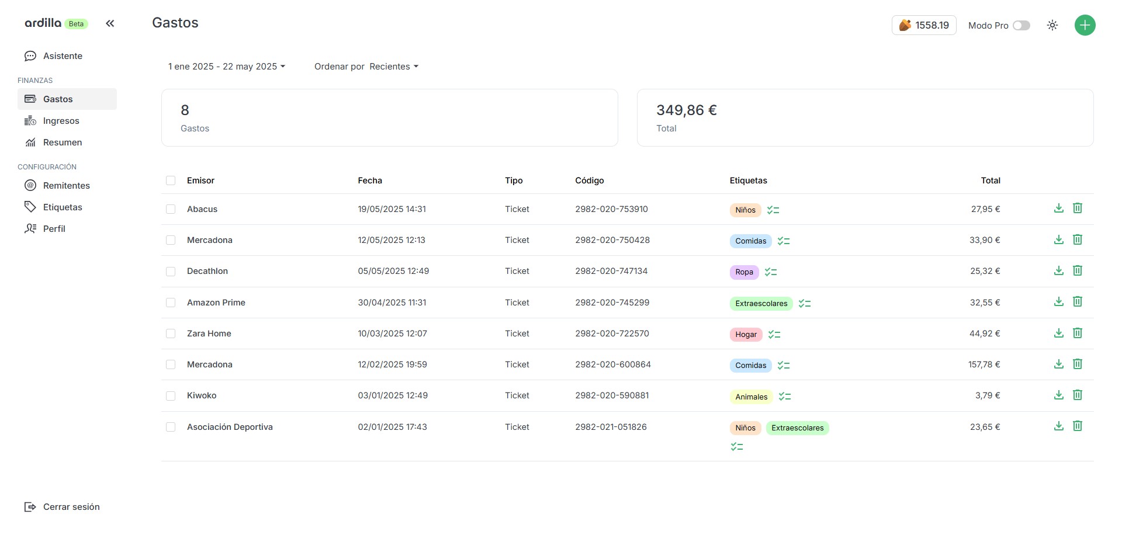
Task: Open the date range dropdown
Action: click(226, 67)
